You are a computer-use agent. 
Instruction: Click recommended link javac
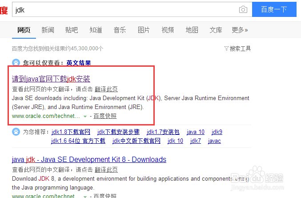coord(214,141)
